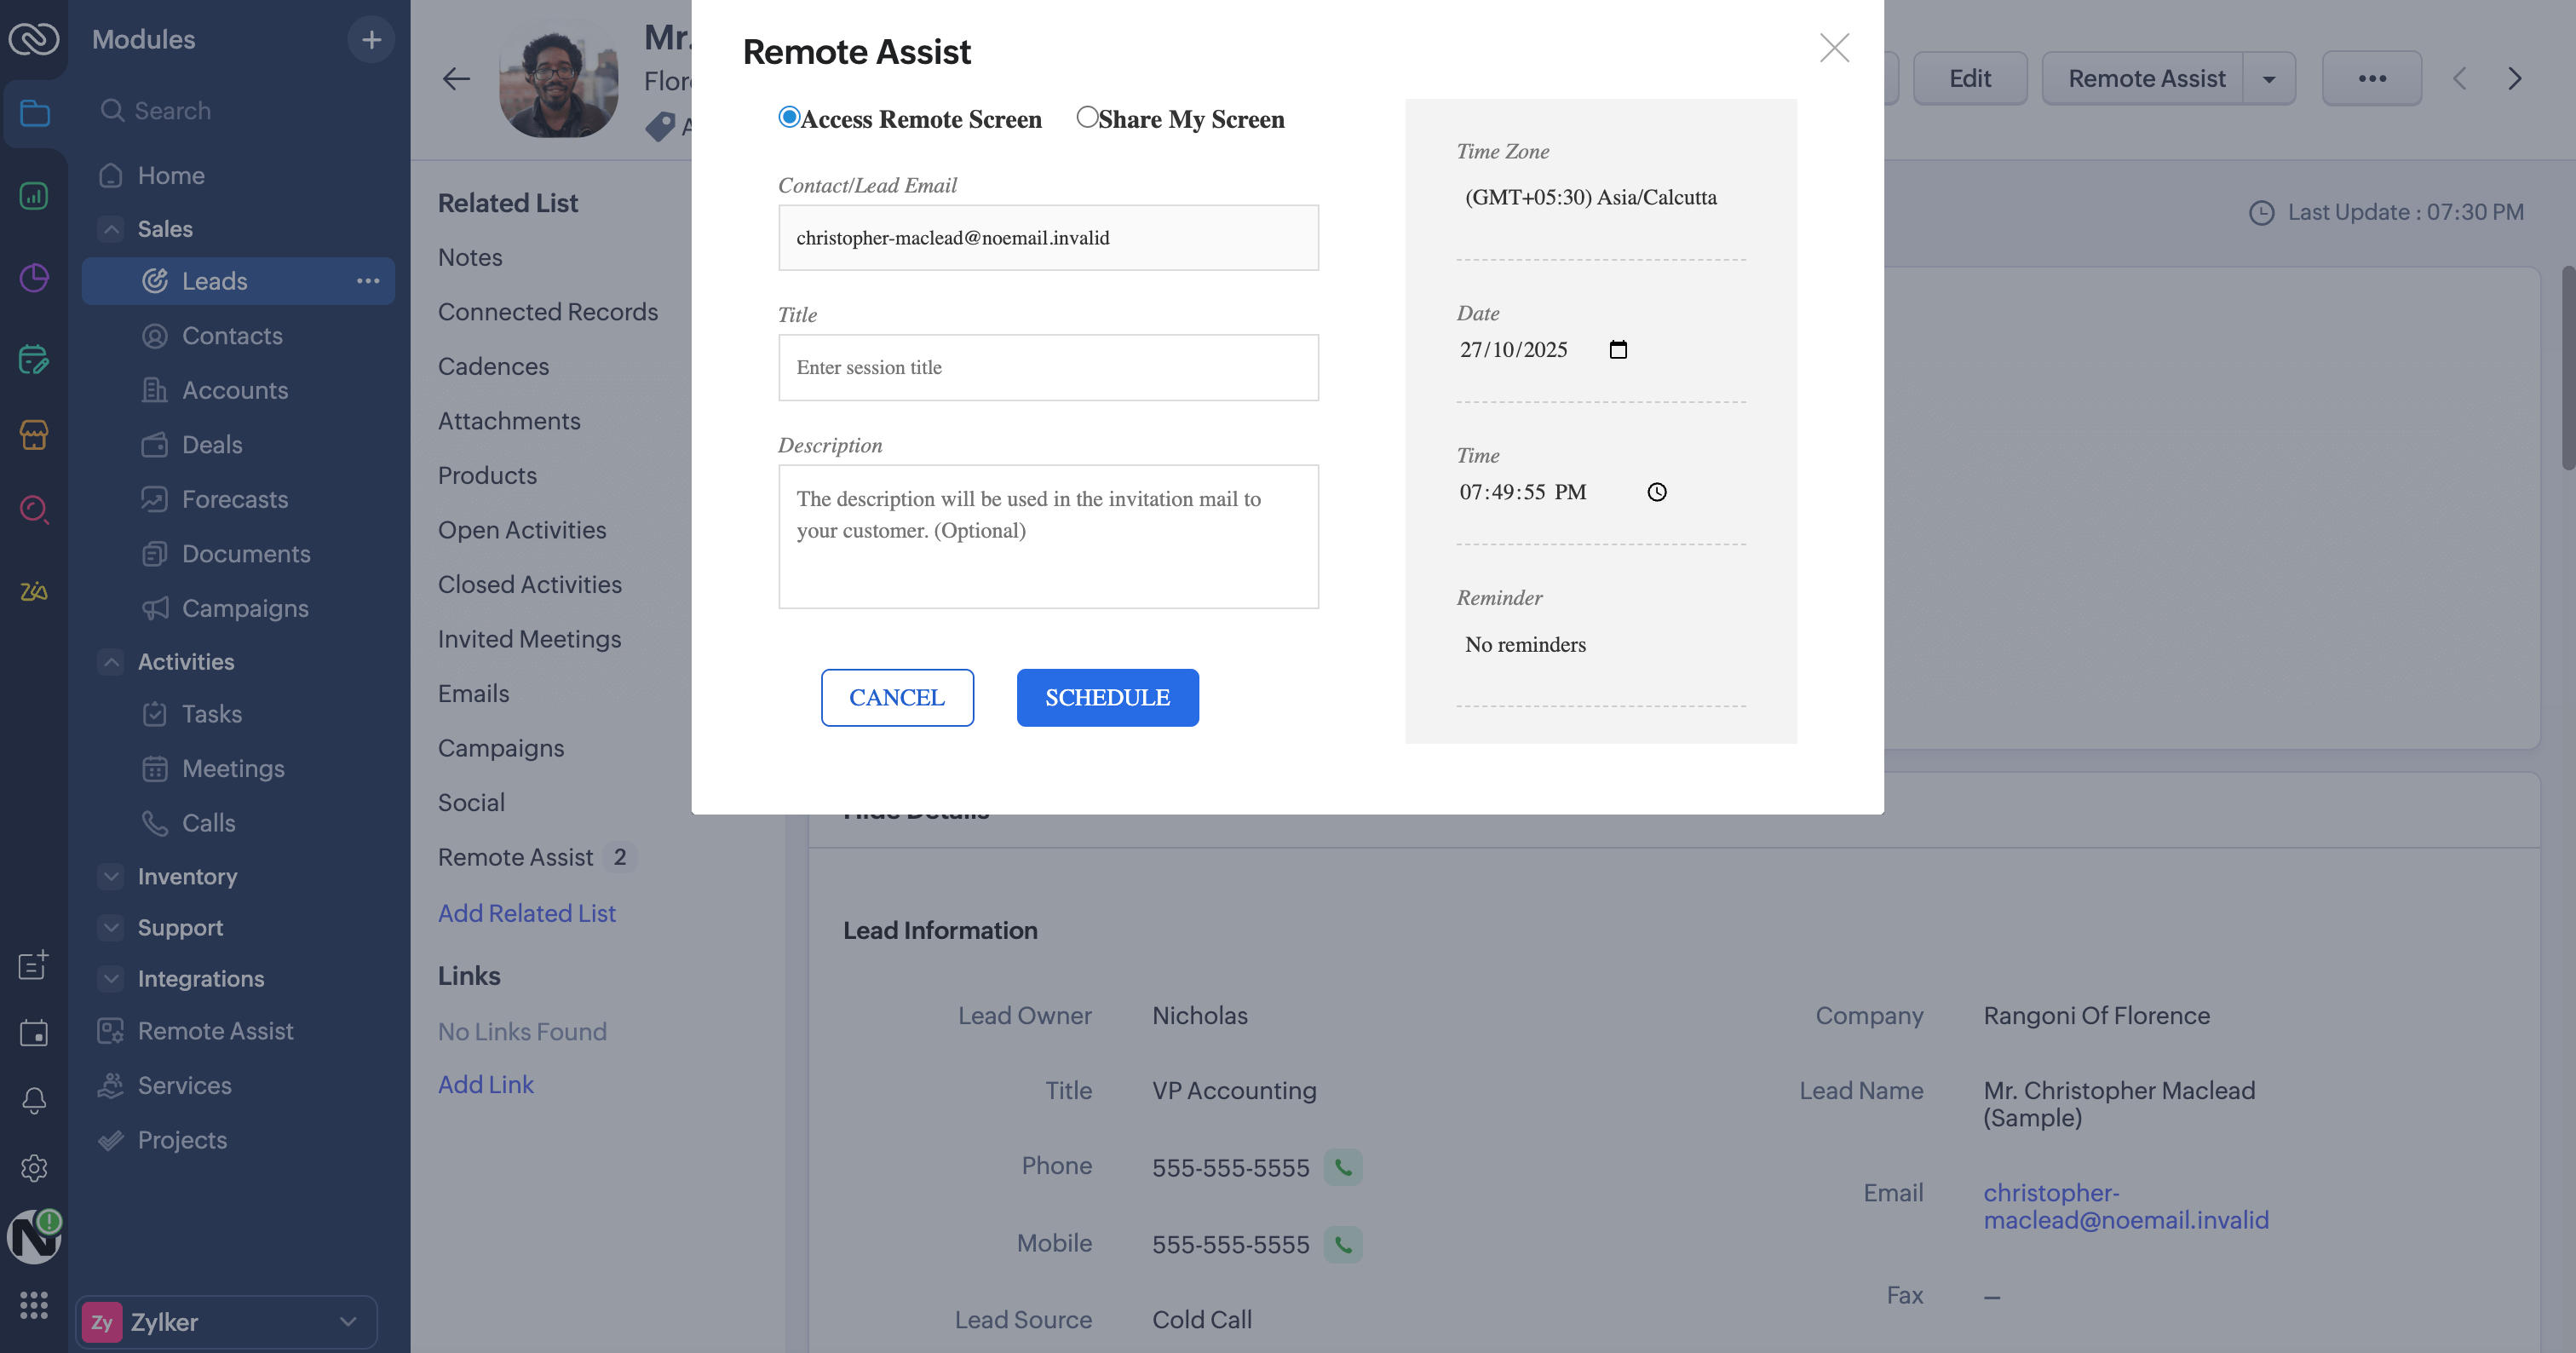Expand the Inventory section in sidebar
This screenshot has width=2576, height=1353.
click(x=111, y=876)
